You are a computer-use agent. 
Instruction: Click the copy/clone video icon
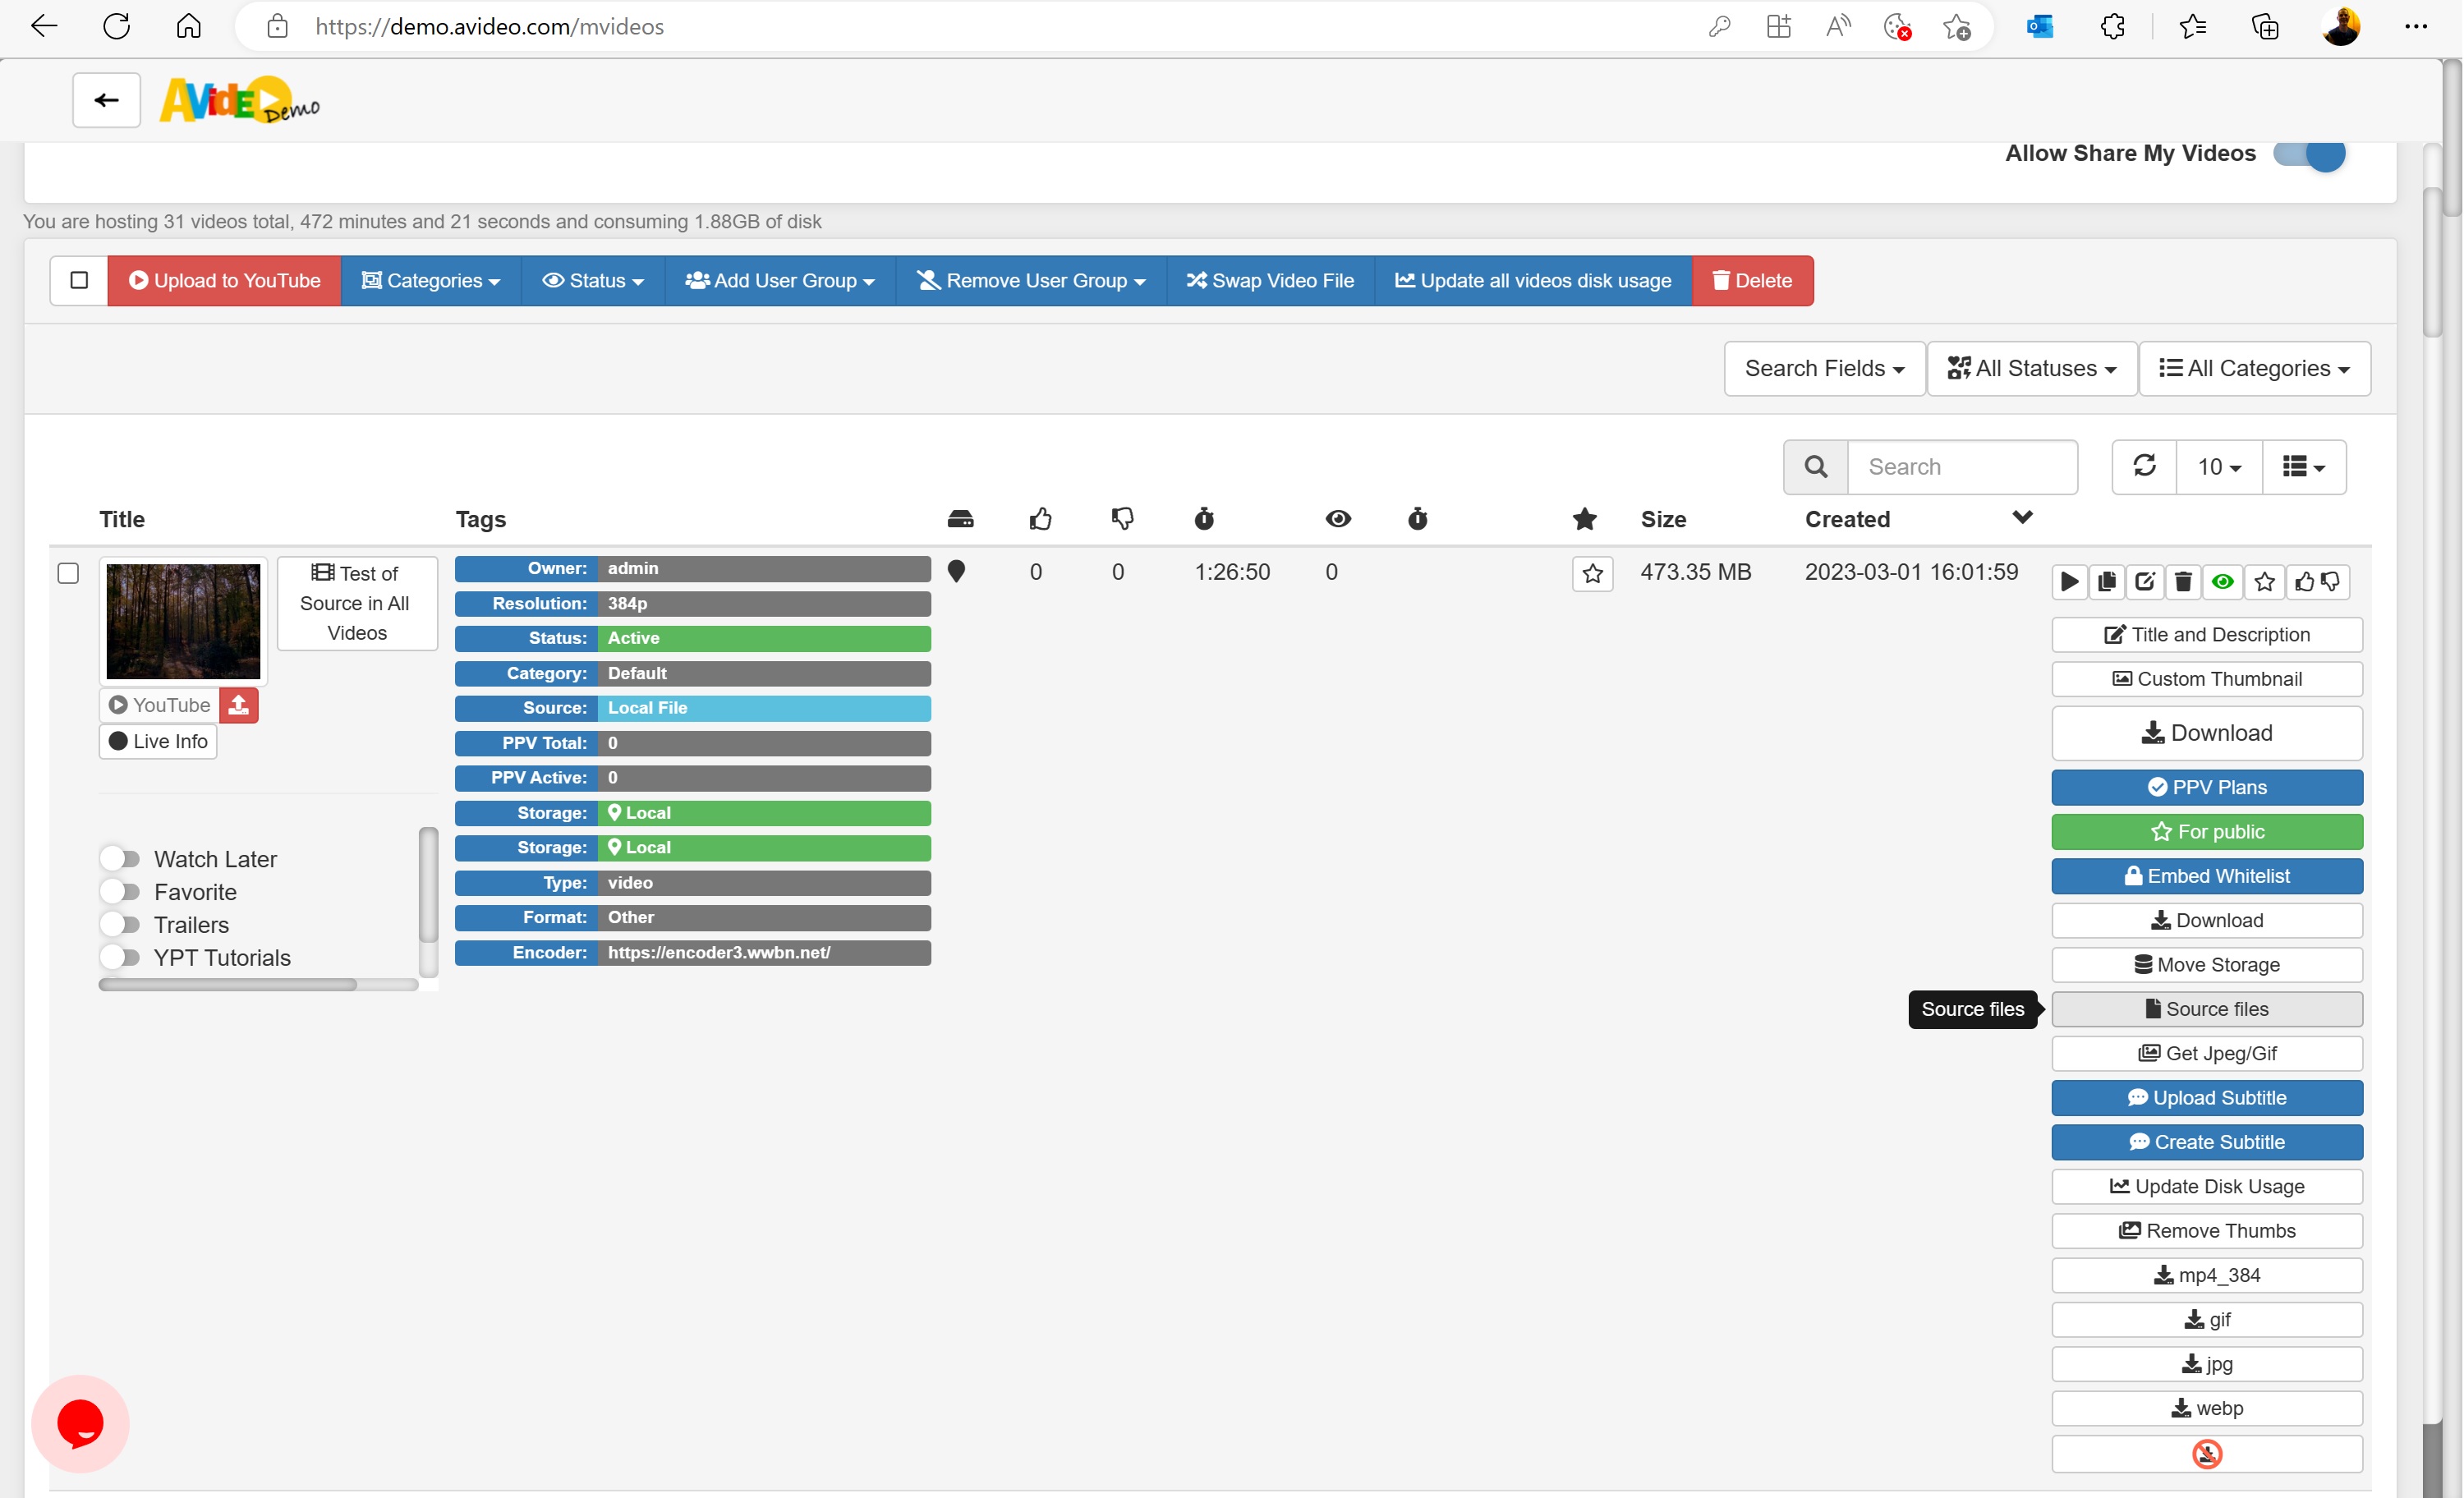pyautogui.click(x=2107, y=582)
